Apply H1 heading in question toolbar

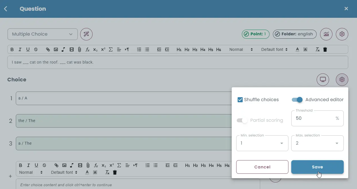click(x=179, y=49)
